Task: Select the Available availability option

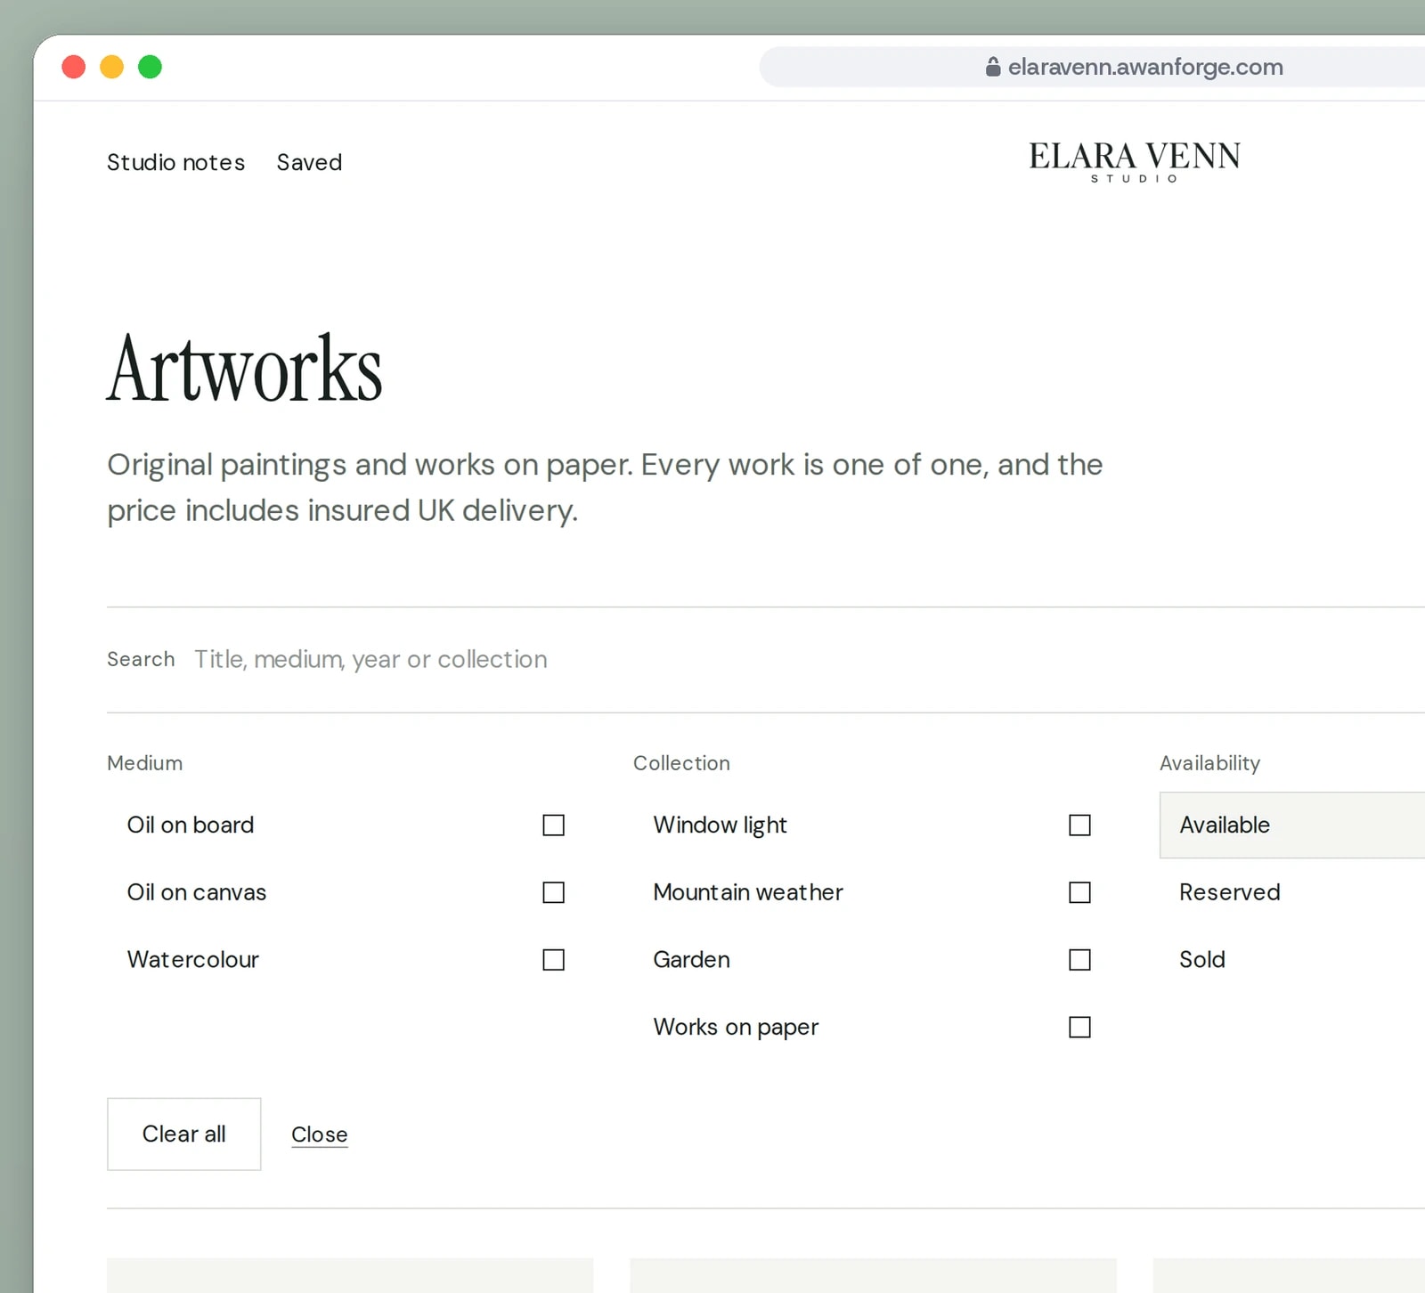Action: click(1292, 825)
